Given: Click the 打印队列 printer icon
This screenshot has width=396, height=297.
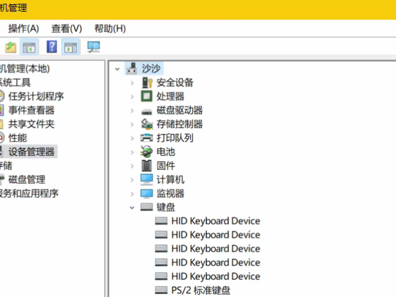Looking at the screenshot, I should pyautogui.click(x=146, y=138).
